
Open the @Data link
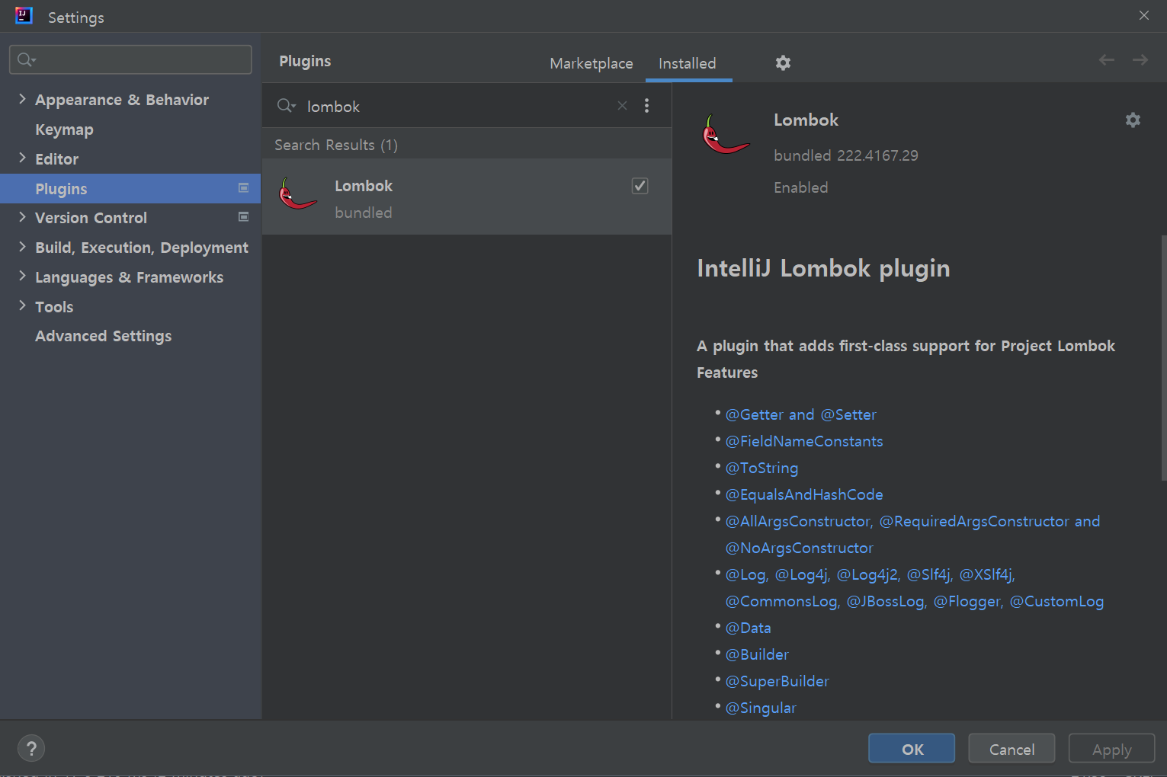(x=748, y=628)
